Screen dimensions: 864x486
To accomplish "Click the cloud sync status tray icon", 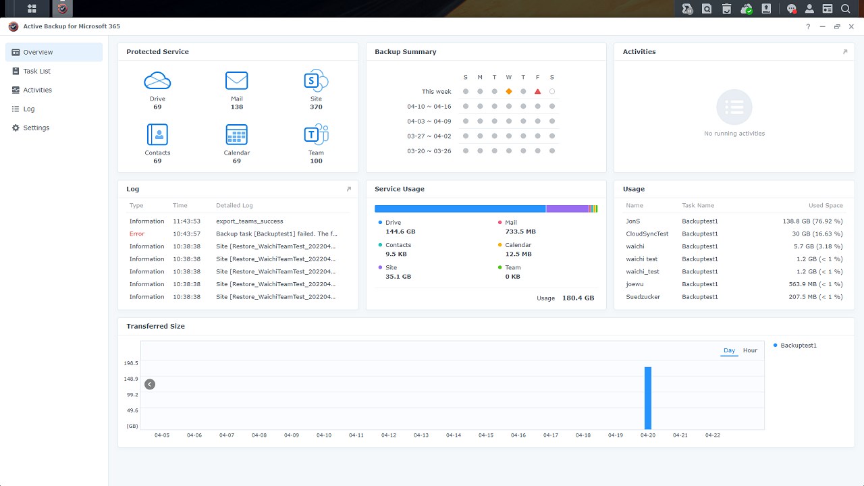I will 747,9.
